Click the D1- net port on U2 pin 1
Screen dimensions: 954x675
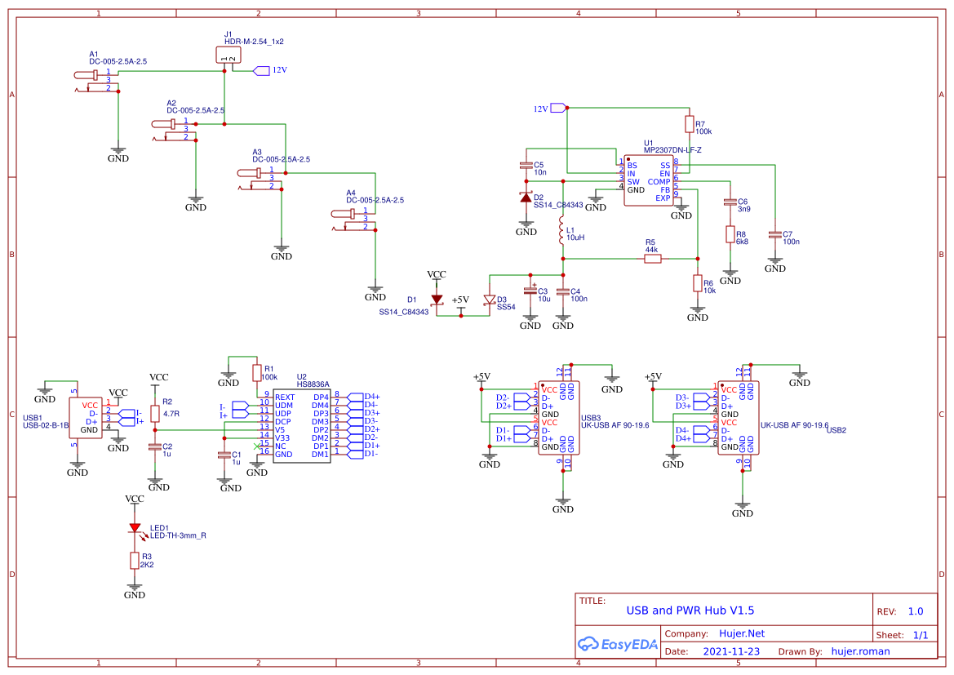click(x=355, y=454)
